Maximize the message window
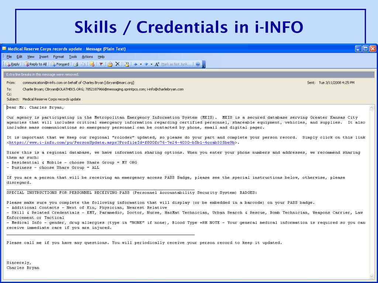The height and width of the screenshot is (283, 378). 365,49
